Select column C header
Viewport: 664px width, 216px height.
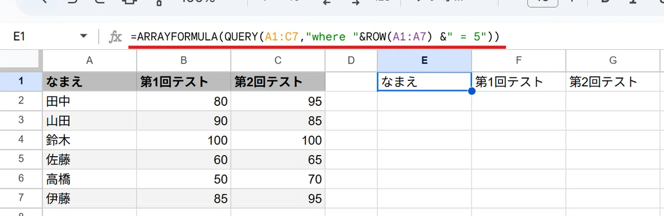278,61
